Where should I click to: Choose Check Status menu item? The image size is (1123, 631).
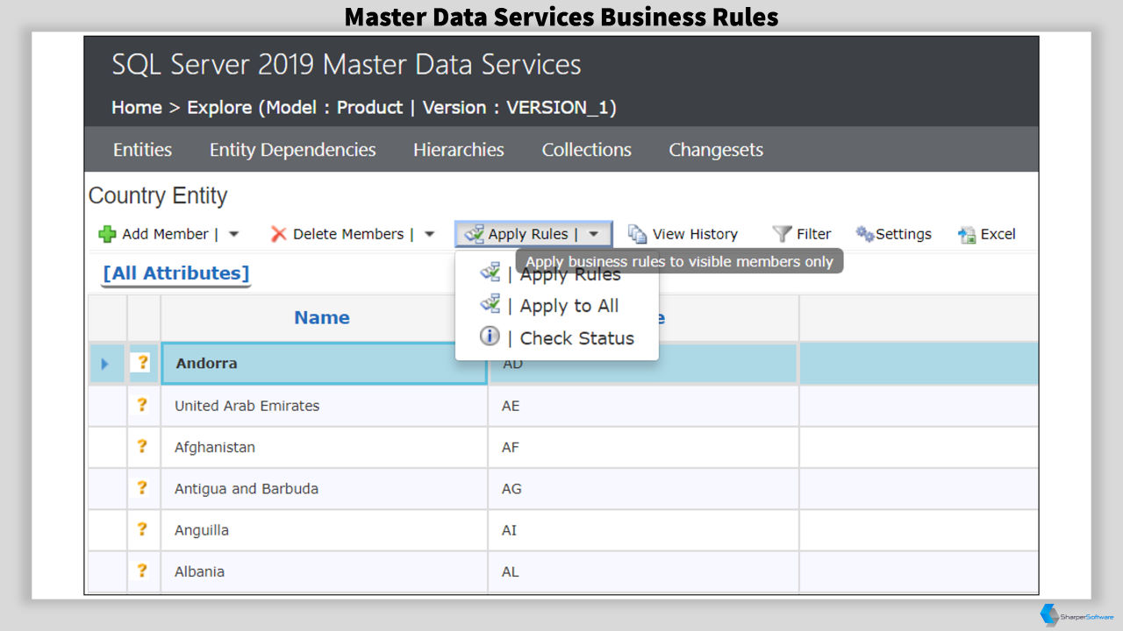click(576, 338)
